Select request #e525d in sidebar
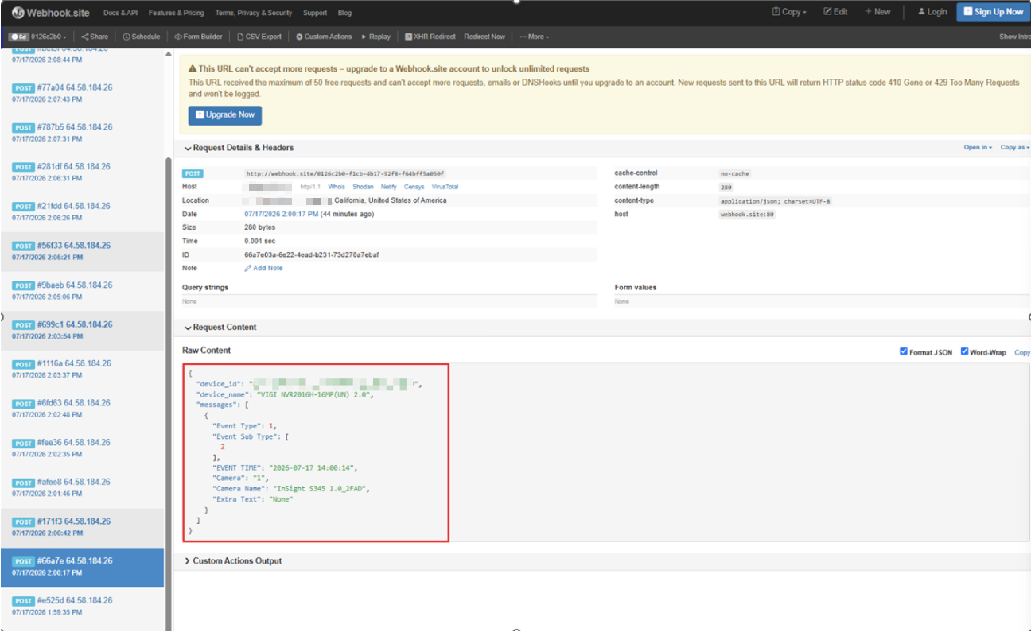 coord(82,605)
